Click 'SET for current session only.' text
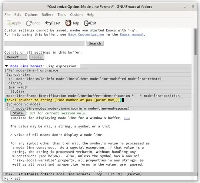Screen dimensions: 200x183 tap(58, 113)
